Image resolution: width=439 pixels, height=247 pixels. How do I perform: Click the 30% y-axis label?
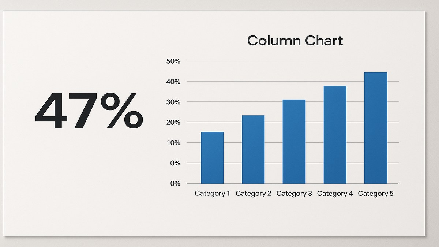click(173, 102)
